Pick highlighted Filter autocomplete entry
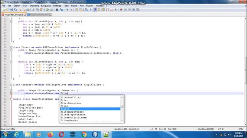The width and height of the screenshot is (247, 138). pyautogui.click(x=90, y=109)
